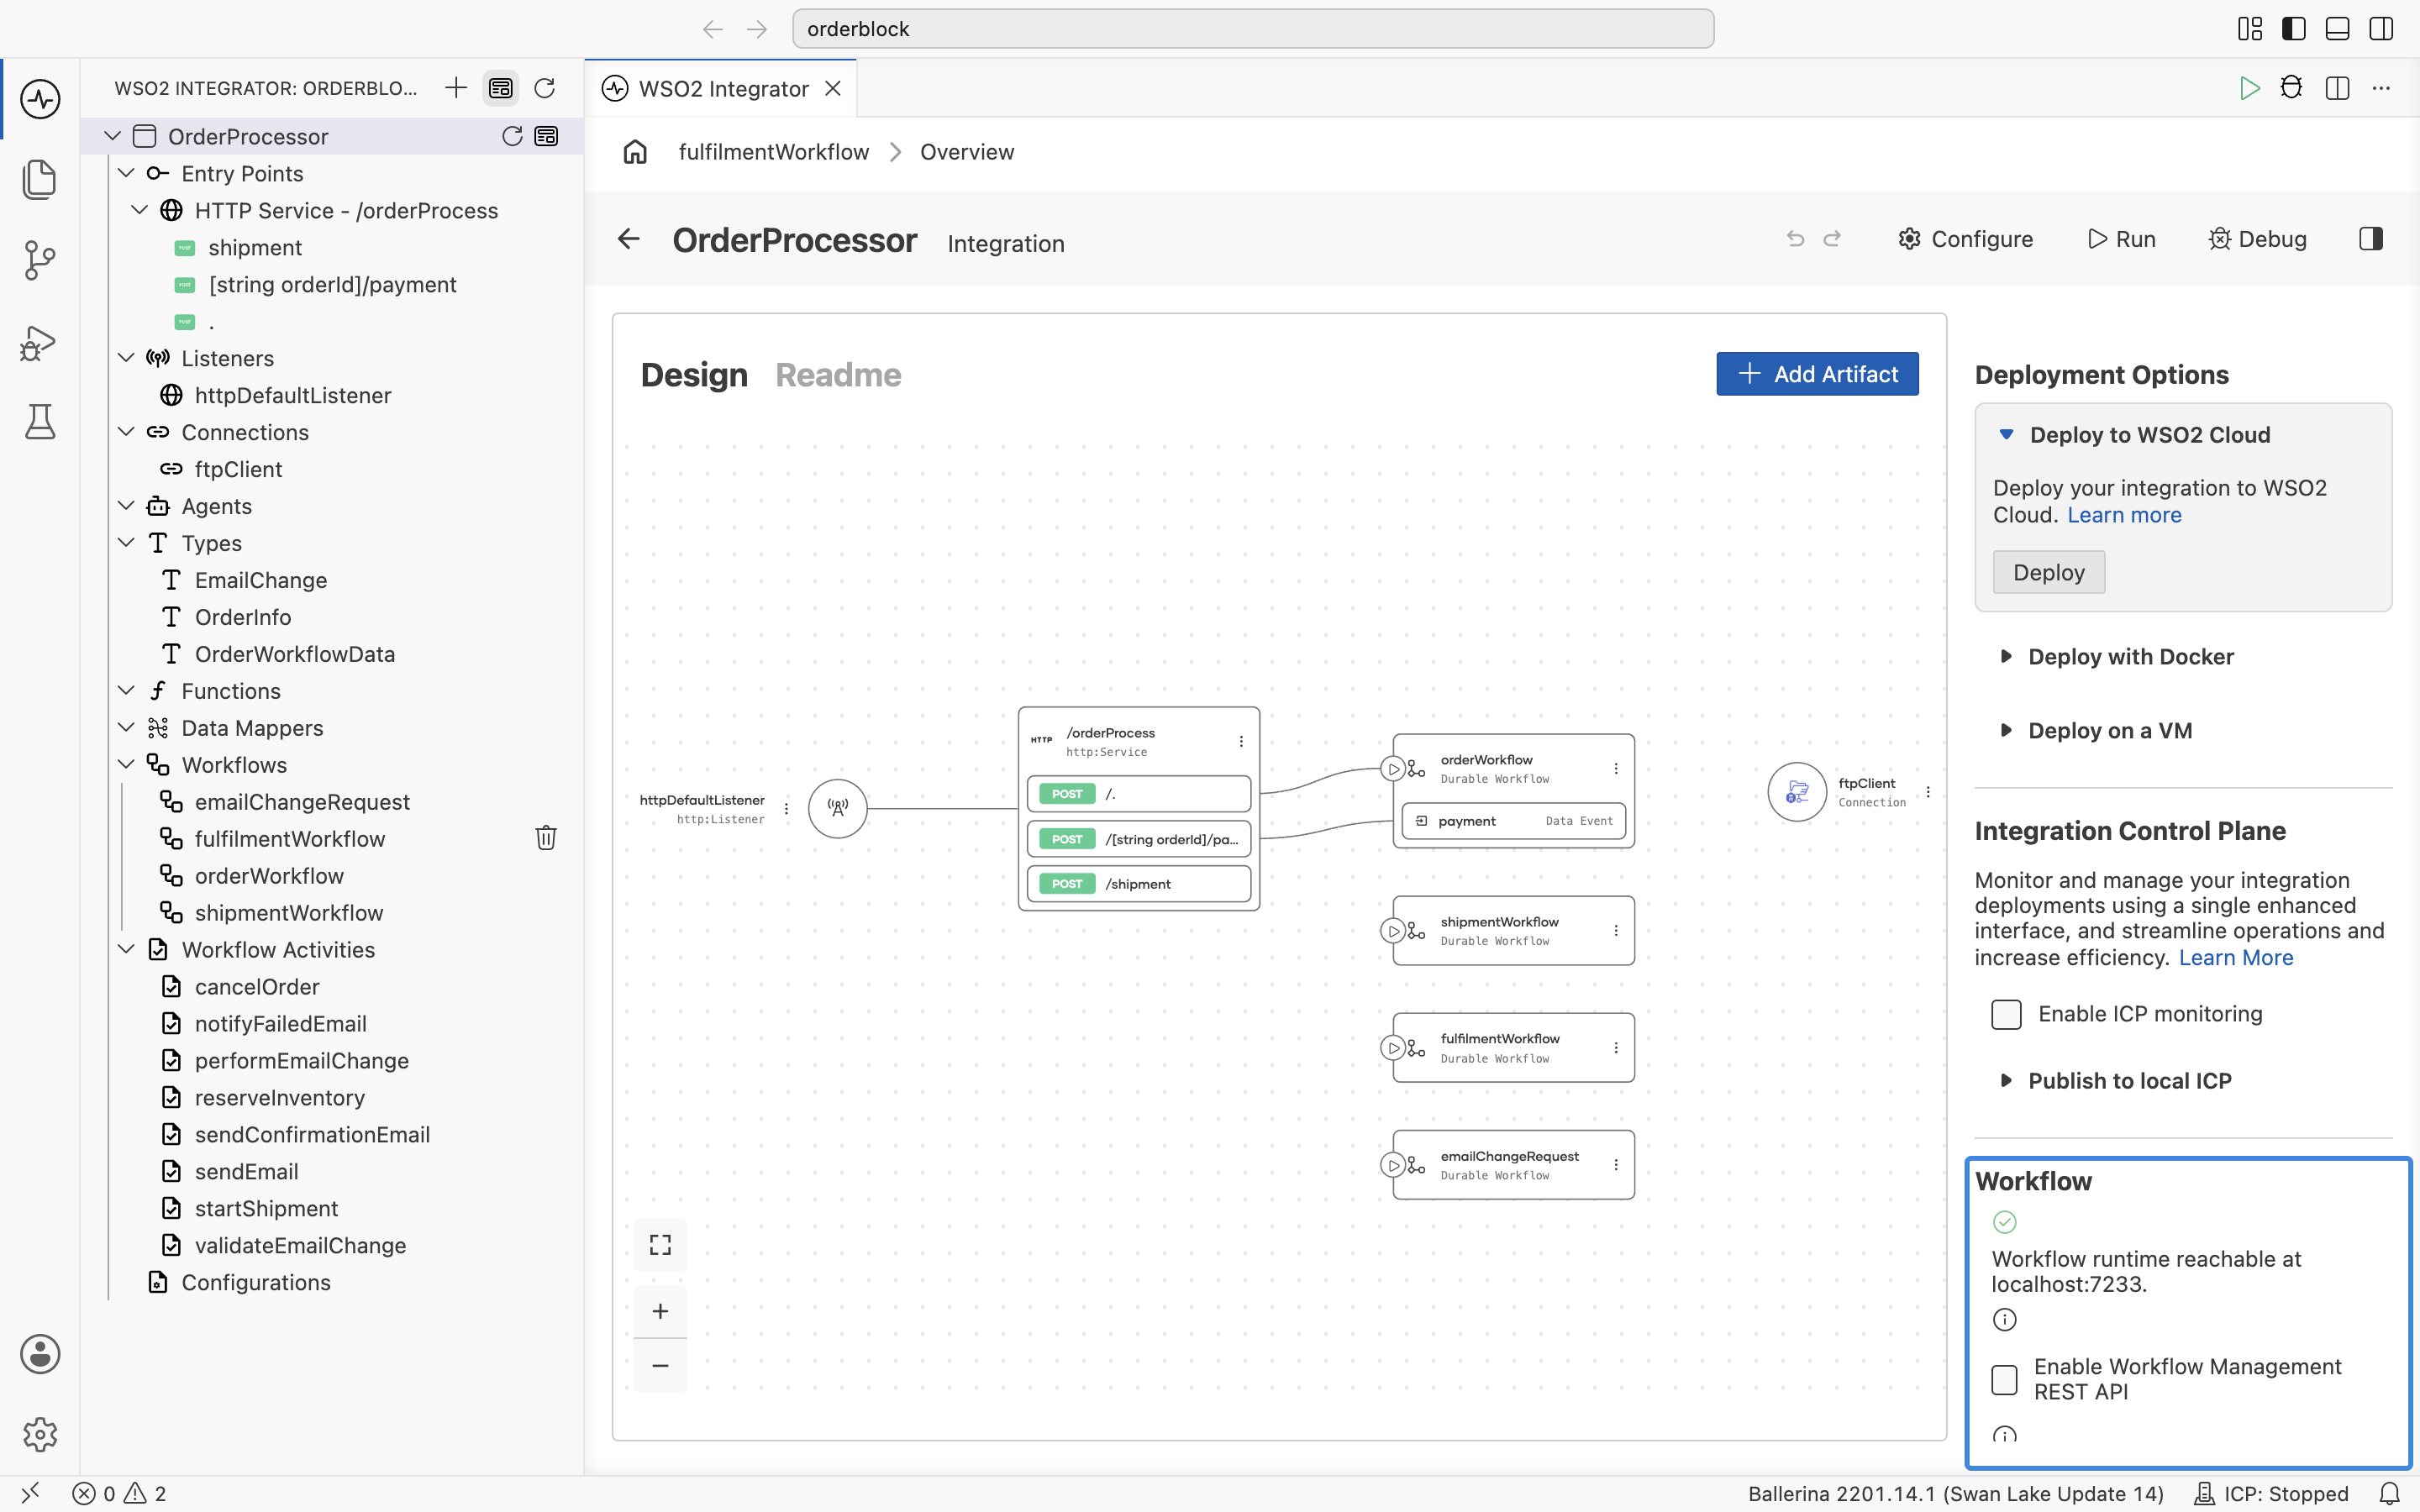Open the ftpClient connection options menu
Image resolution: width=2420 pixels, height=1512 pixels.
[x=1928, y=792]
